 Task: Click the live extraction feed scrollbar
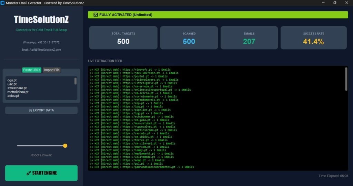(346, 79)
